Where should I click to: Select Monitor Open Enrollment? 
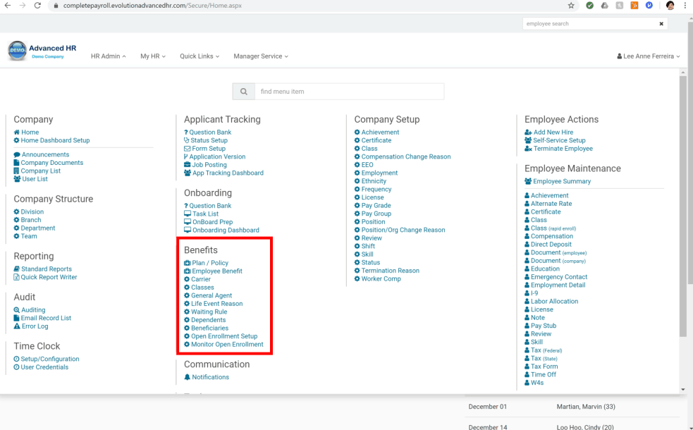(x=227, y=344)
